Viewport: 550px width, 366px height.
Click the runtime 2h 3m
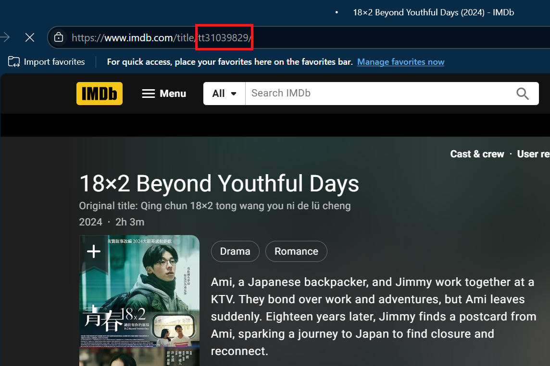[130, 222]
